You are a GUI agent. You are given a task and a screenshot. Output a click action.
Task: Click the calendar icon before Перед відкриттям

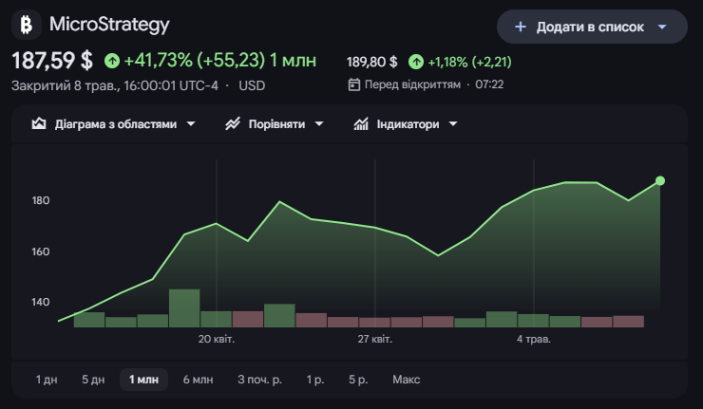(354, 84)
